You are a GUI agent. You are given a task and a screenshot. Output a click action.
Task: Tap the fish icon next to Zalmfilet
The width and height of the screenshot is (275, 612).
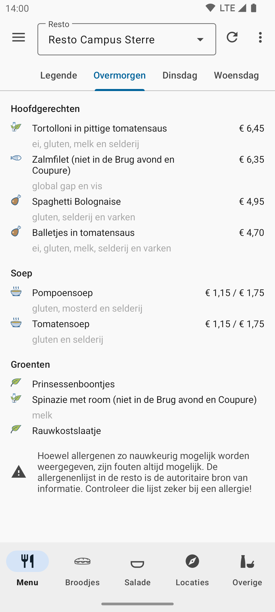tap(16, 158)
